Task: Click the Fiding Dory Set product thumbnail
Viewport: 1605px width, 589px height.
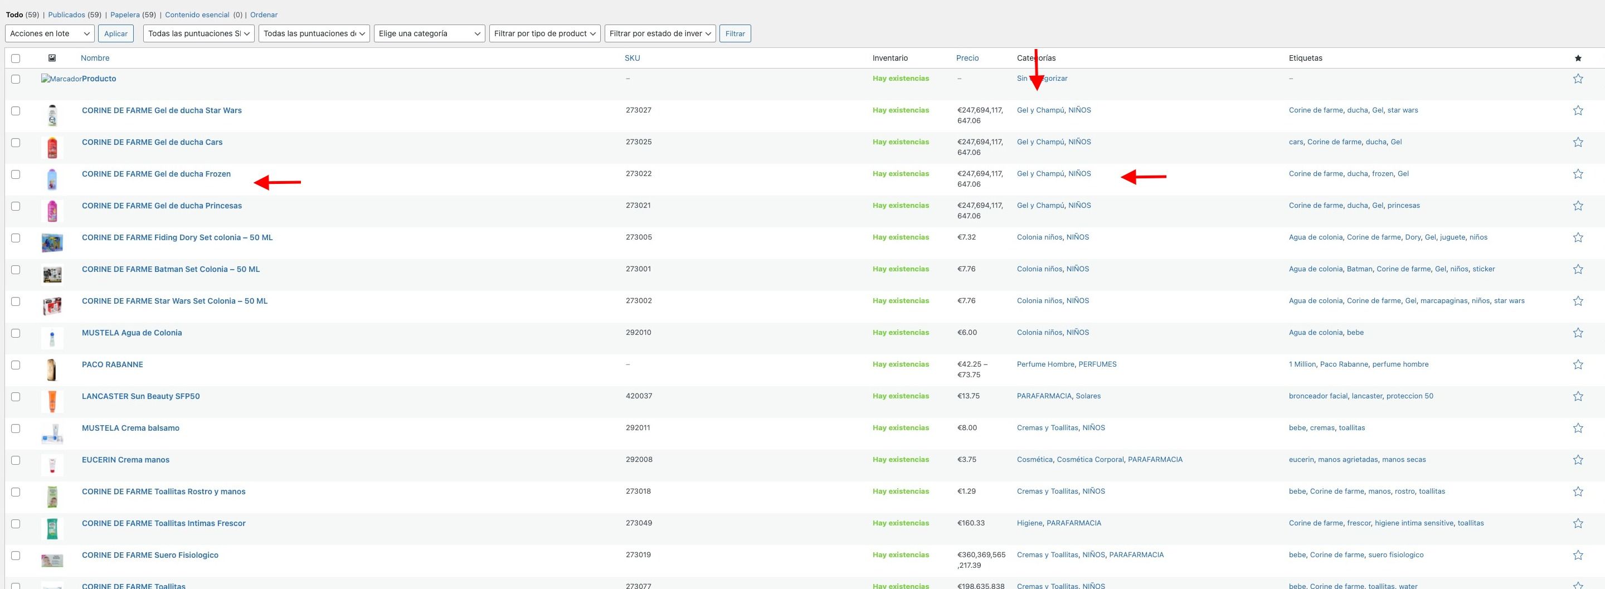Action: [52, 243]
